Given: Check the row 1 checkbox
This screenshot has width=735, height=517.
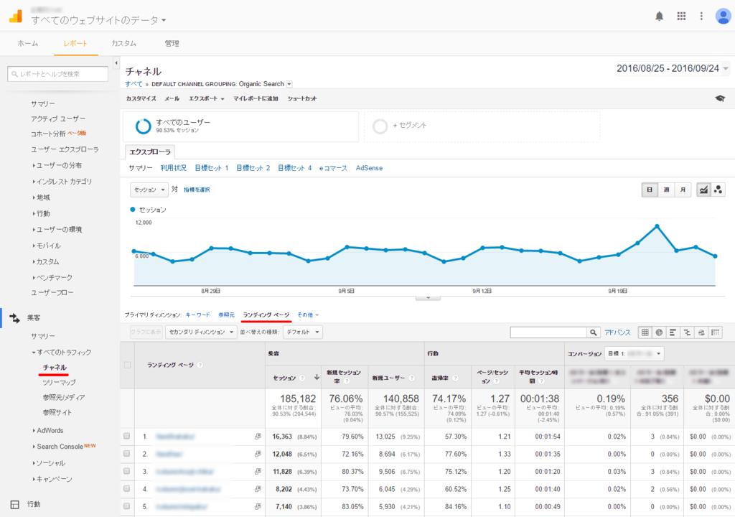Looking at the screenshot, I should pyautogui.click(x=126, y=437).
